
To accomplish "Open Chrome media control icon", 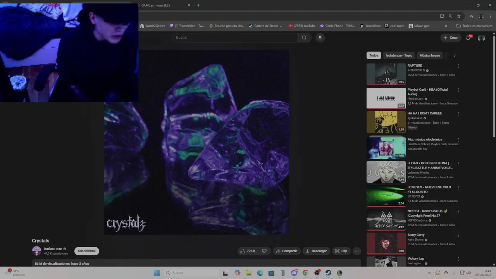I will click(472, 16).
